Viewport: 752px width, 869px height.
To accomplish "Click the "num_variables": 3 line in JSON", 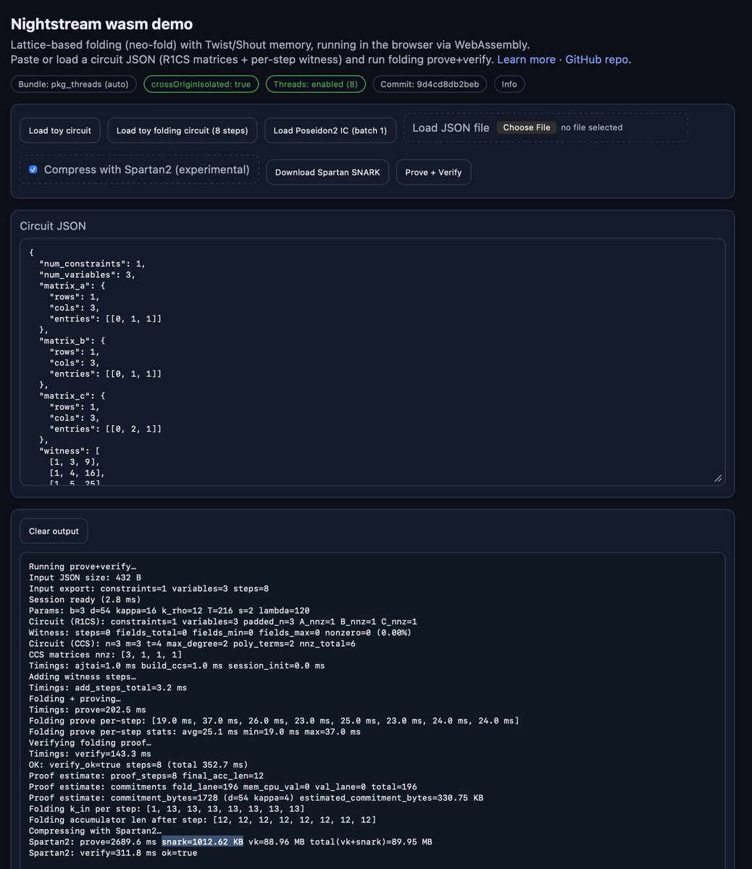I will point(88,274).
